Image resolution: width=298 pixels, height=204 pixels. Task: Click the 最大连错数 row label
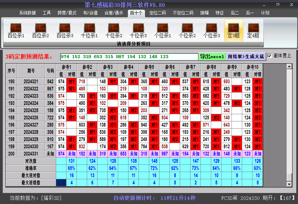tap(31, 183)
